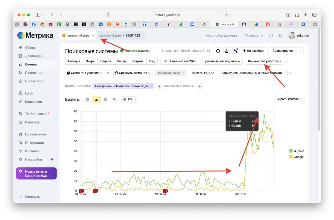Click the export report icon
The width and height of the screenshot is (334, 220).
click(227, 51)
